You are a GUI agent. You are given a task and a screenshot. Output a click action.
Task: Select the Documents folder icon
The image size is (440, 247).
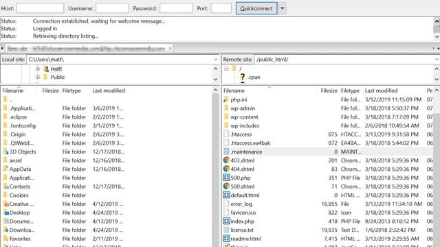point(5,221)
